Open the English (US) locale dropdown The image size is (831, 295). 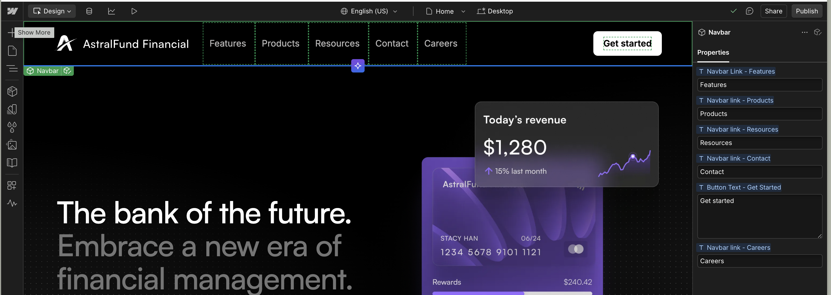pos(369,11)
